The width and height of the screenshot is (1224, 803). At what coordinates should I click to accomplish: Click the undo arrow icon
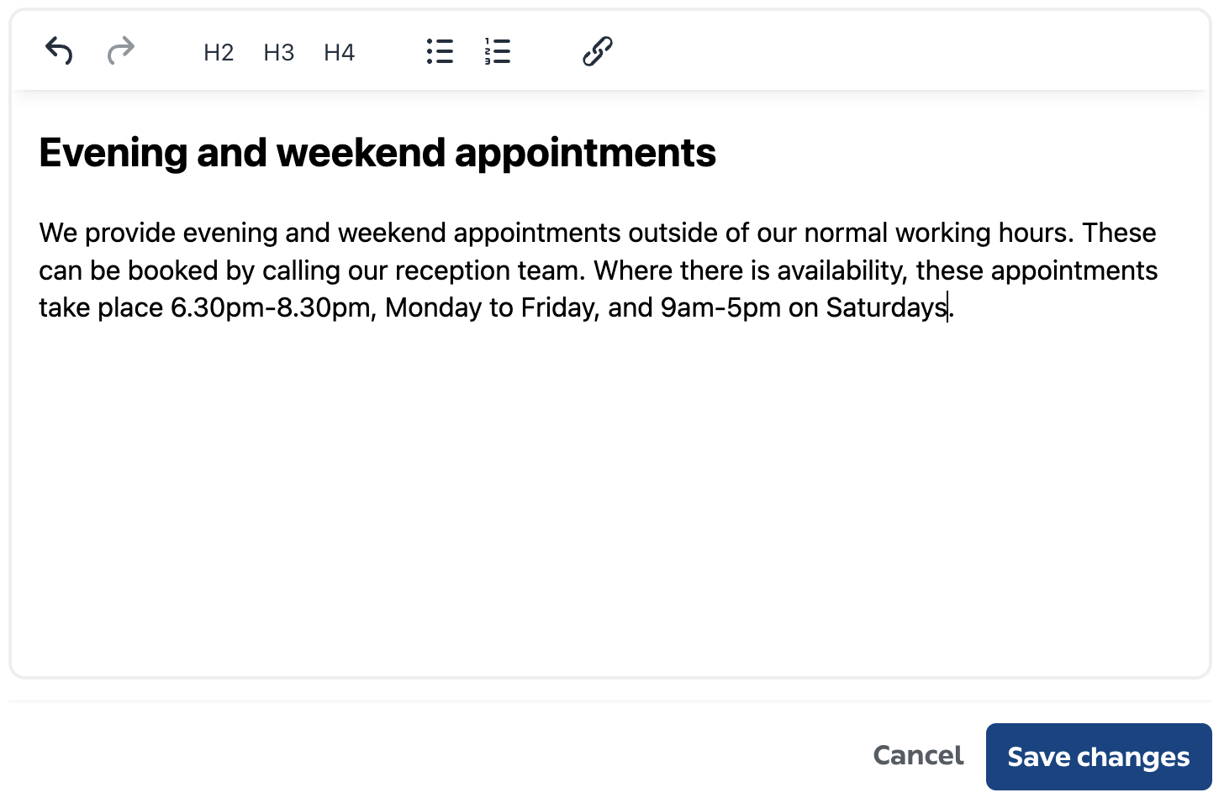coord(59,51)
